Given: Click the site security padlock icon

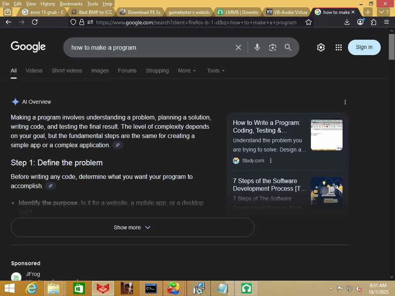Looking at the screenshot, I should (82, 22).
